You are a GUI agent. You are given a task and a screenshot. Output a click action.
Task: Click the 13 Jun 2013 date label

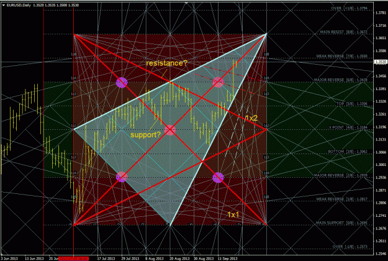pyautogui.click(x=34, y=259)
